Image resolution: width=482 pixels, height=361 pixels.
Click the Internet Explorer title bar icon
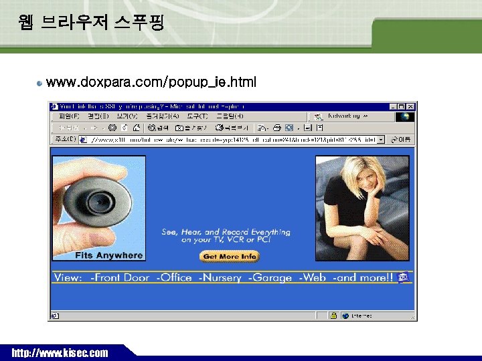54,107
